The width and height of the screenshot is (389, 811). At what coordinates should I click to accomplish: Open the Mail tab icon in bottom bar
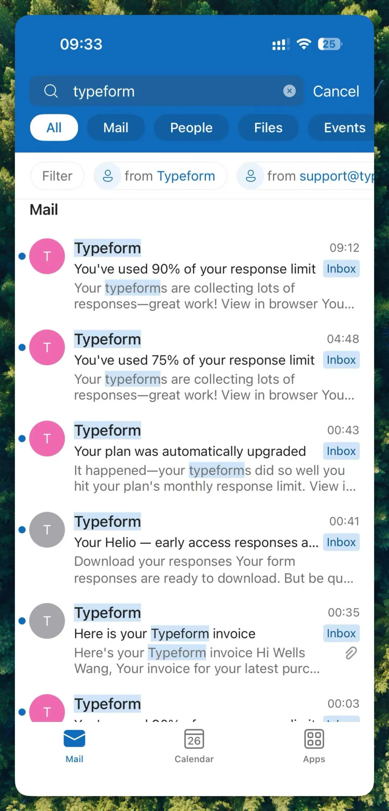click(x=74, y=738)
